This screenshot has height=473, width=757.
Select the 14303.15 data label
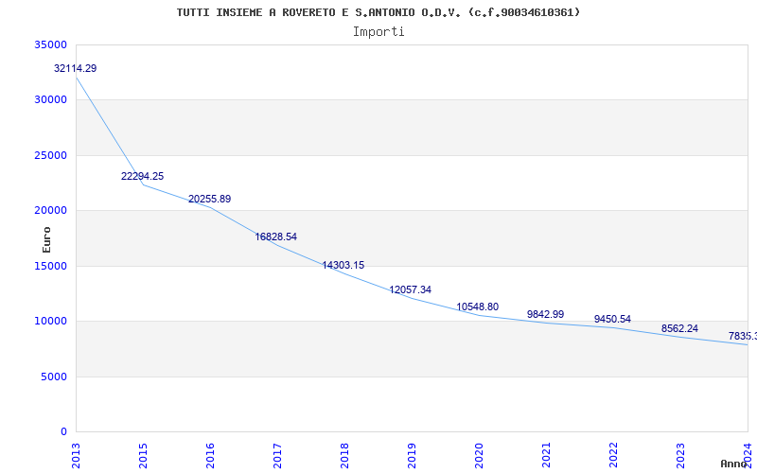[343, 265]
